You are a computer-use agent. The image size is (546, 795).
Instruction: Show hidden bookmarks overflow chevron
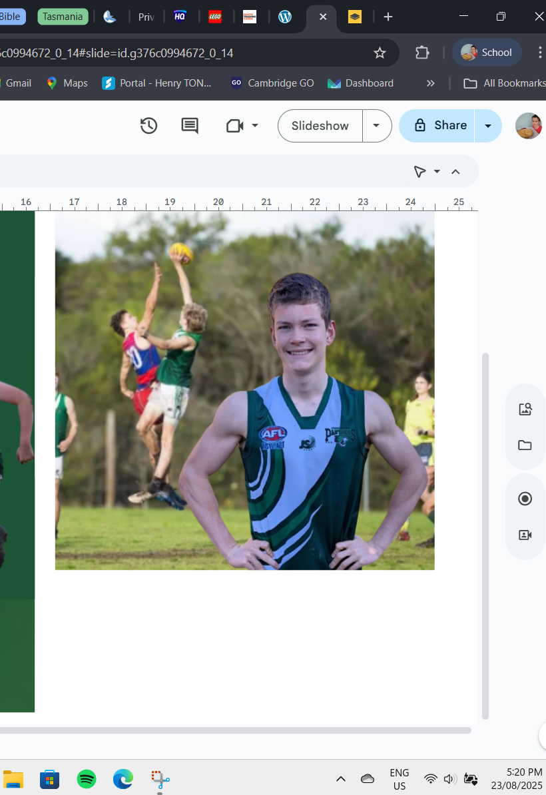click(x=430, y=83)
